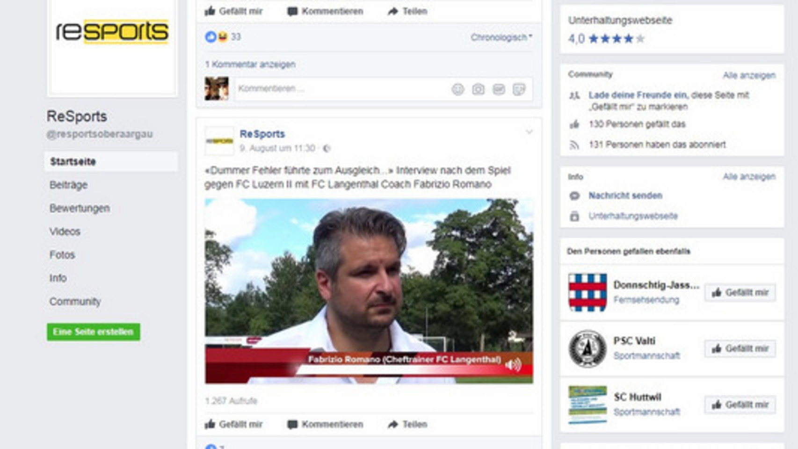The width and height of the screenshot is (798, 449).
Task: View the 33 reactions on the upper post
Action: pyautogui.click(x=223, y=36)
